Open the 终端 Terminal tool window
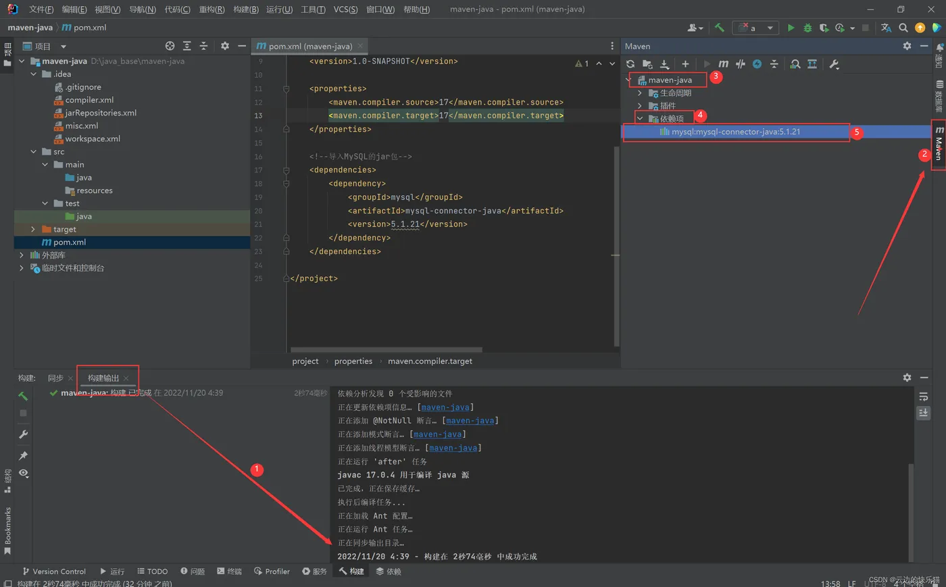 tap(229, 571)
